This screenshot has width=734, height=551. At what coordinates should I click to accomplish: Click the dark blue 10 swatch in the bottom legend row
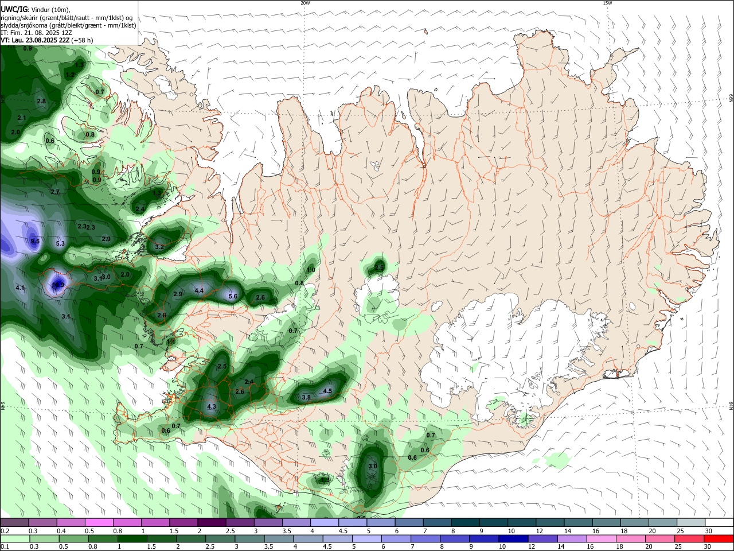click(x=513, y=538)
